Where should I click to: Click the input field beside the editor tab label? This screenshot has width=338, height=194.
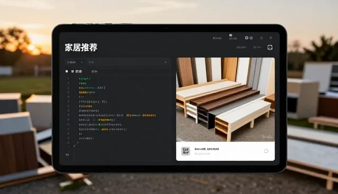click(x=129, y=71)
